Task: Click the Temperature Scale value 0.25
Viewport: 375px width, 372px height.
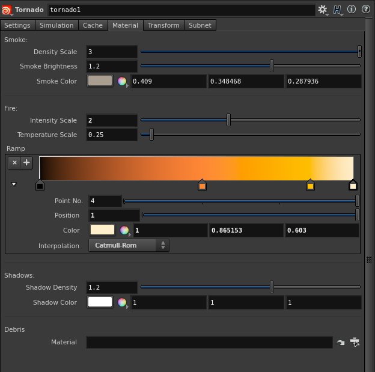Action: click(x=112, y=135)
